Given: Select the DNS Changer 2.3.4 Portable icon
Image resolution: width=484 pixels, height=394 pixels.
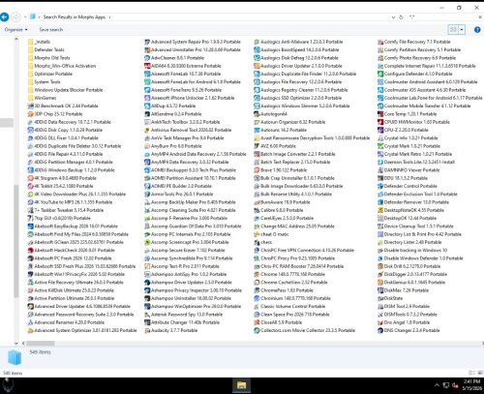Looking at the screenshot, I should [x=380, y=330].
